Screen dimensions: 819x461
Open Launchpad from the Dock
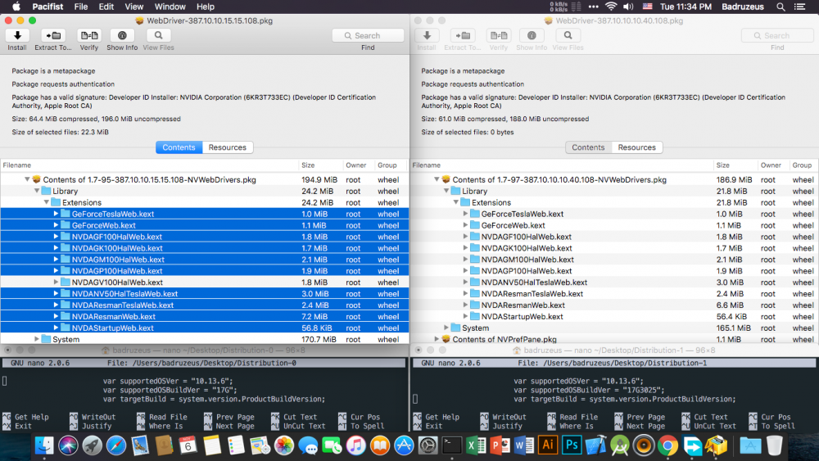(x=92, y=445)
